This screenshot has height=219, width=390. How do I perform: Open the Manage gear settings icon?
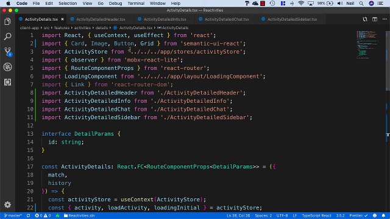click(x=7, y=204)
